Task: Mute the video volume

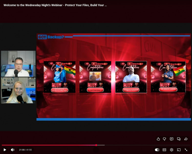Action: click(x=13, y=150)
